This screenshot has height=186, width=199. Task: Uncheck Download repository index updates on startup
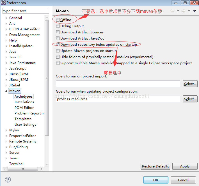(x=58, y=44)
